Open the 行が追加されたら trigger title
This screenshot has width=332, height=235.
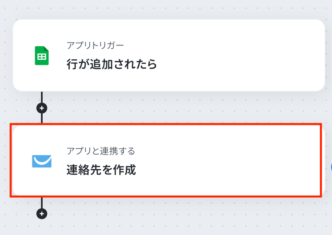tap(111, 64)
